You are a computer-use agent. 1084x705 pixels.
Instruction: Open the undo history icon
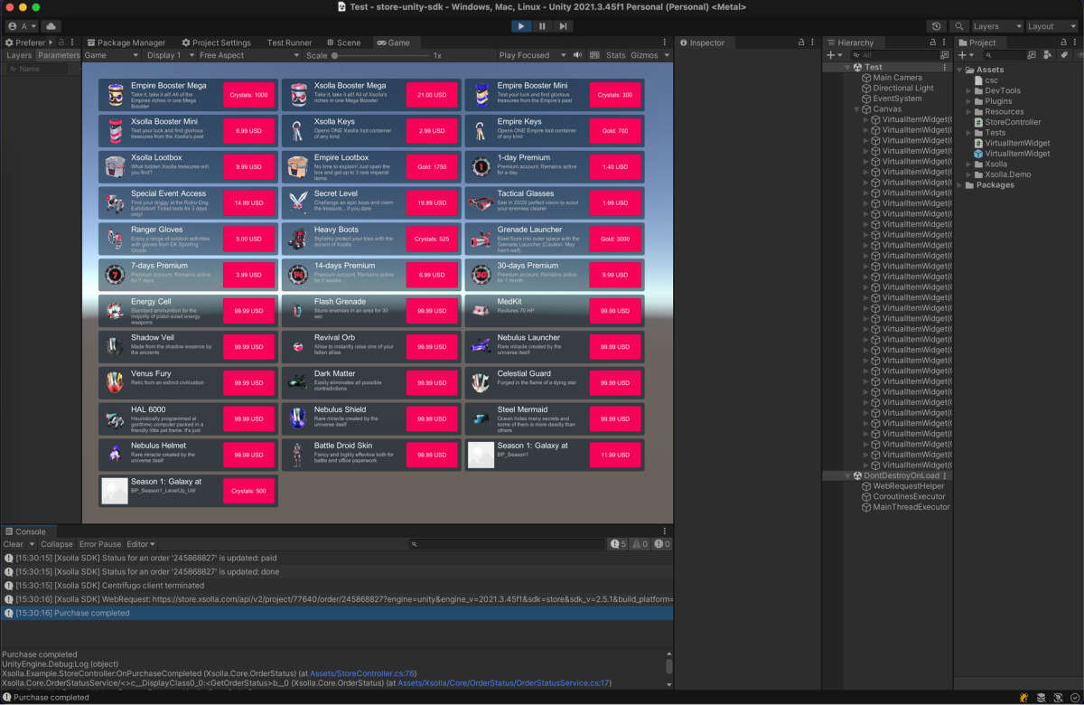pyautogui.click(x=937, y=26)
